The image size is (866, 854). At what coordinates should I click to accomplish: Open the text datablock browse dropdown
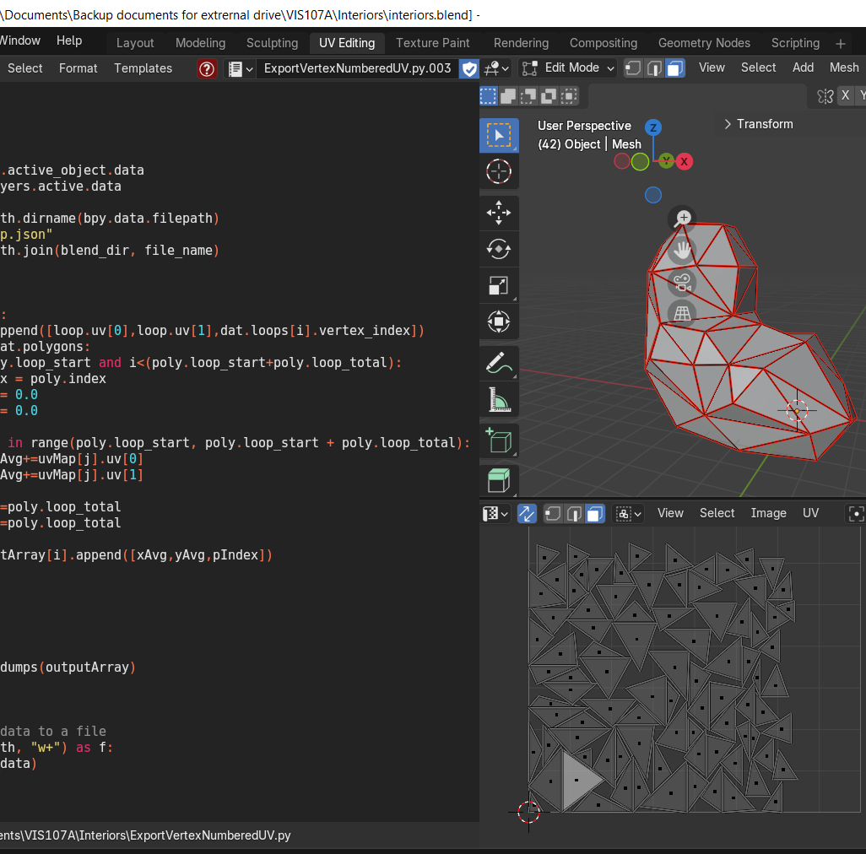[x=241, y=68]
